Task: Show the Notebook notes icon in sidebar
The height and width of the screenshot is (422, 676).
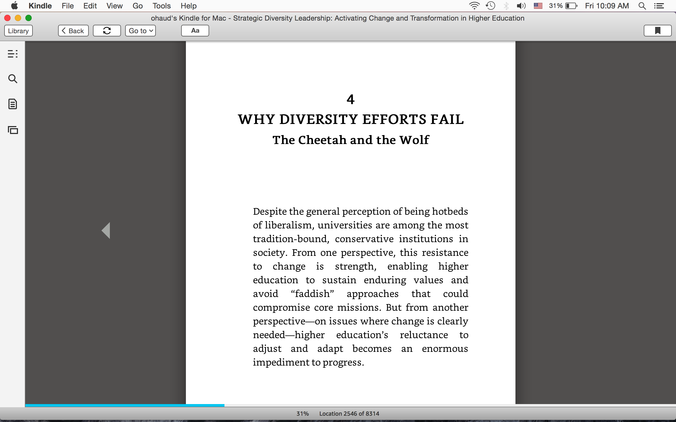Action: point(13,104)
